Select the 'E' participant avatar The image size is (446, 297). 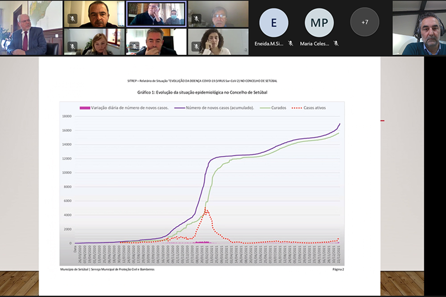(274, 22)
